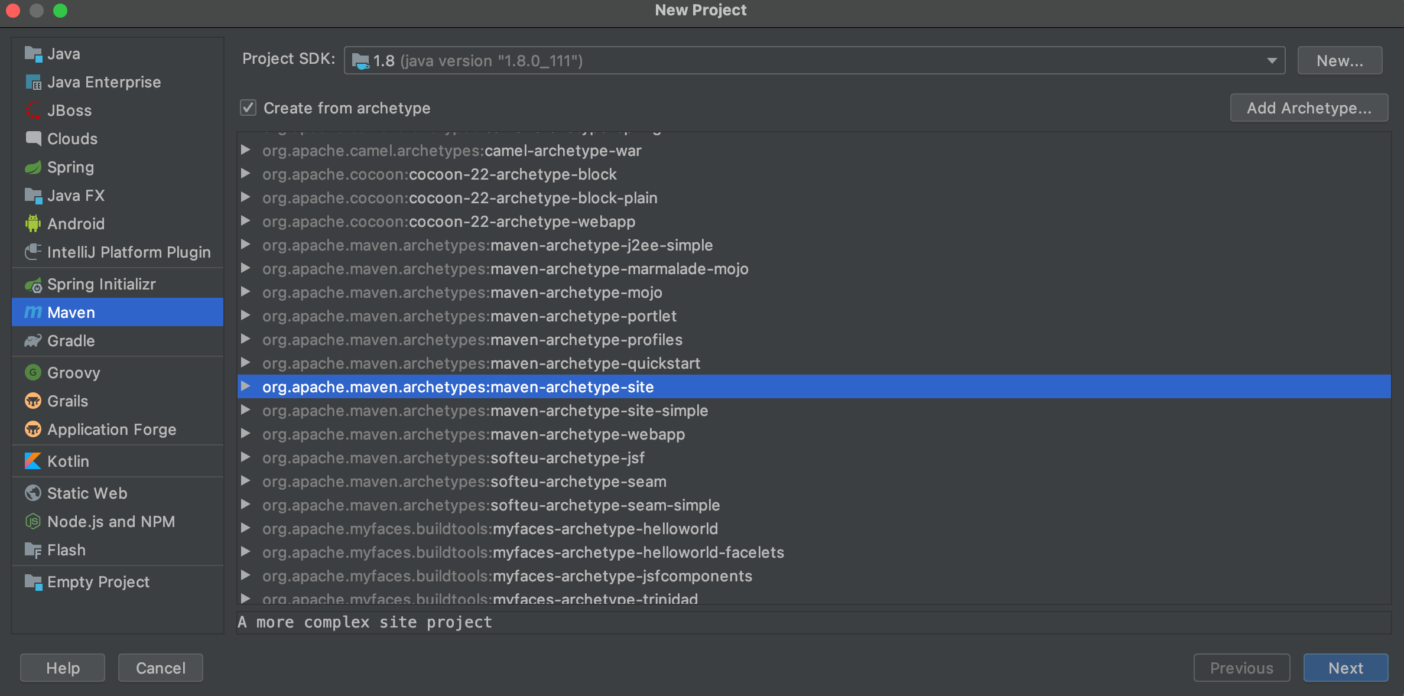Select maven-archetype-site-simple archetype
The image size is (1404, 696).
[x=814, y=411]
